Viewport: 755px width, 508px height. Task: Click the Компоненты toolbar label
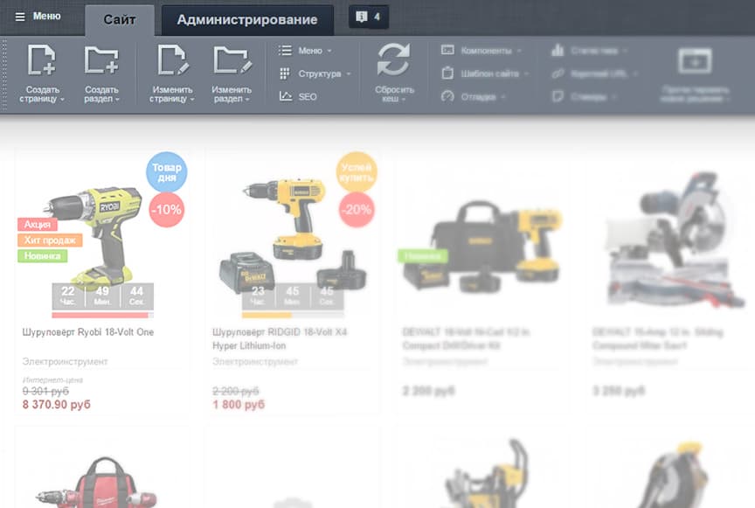(487, 51)
